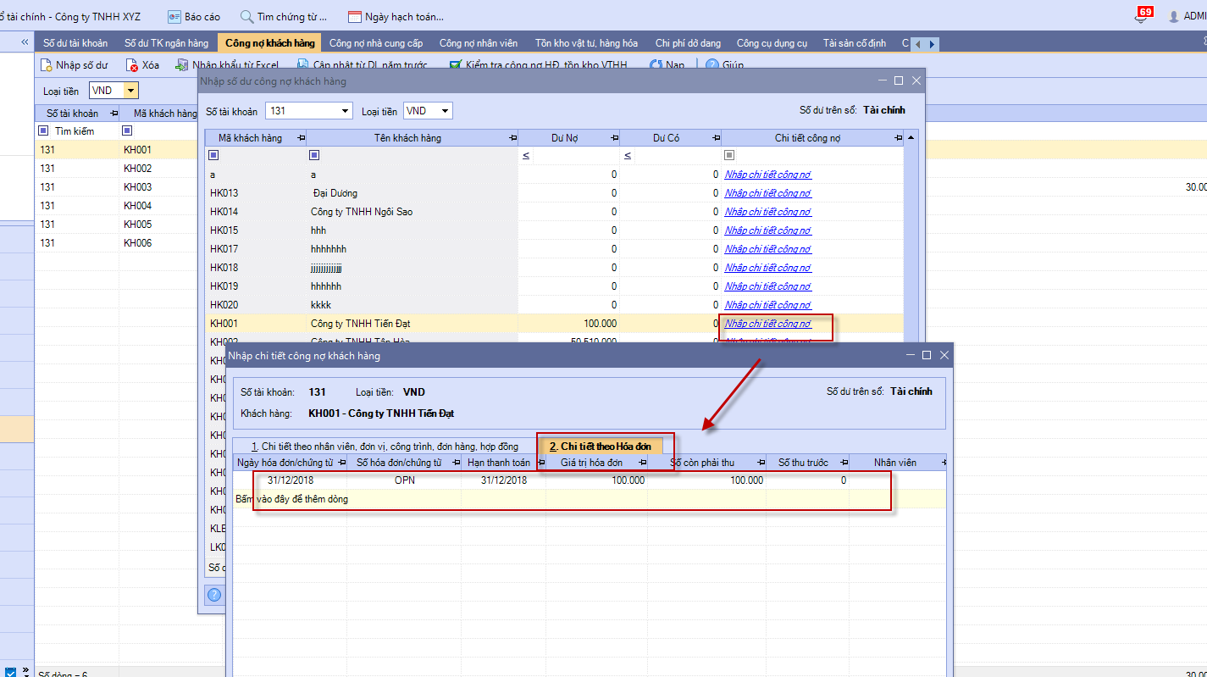
Task: Click the Nạp refresh icon
Action: [656, 65]
